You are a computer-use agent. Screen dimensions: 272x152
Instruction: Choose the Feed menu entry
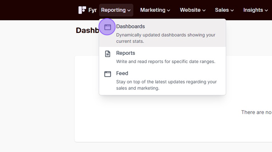coord(162,80)
